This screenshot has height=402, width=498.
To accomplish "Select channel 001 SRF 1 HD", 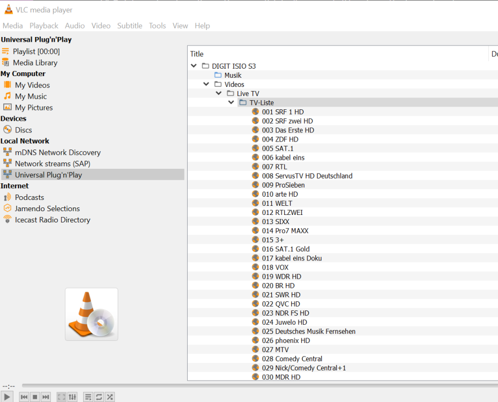I will pos(283,112).
